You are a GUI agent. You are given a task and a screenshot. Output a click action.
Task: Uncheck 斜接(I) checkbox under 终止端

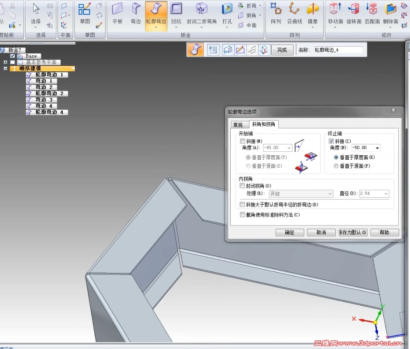pyautogui.click(x=331, y=141)
